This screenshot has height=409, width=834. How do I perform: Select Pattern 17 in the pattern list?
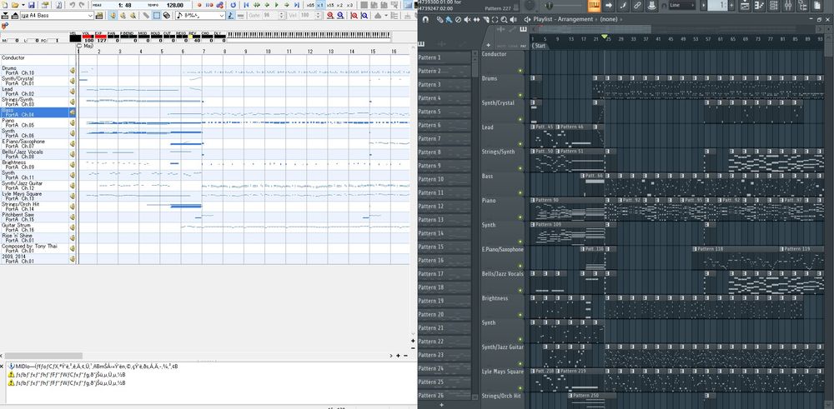(x=444, y=274)
